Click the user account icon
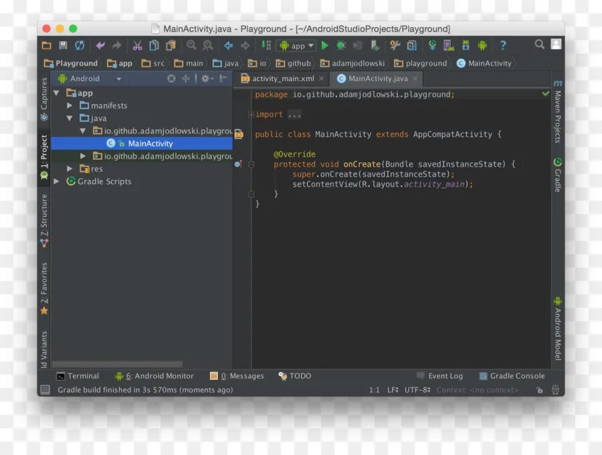This screenshot has width=602, height=455. click(556, 44)
